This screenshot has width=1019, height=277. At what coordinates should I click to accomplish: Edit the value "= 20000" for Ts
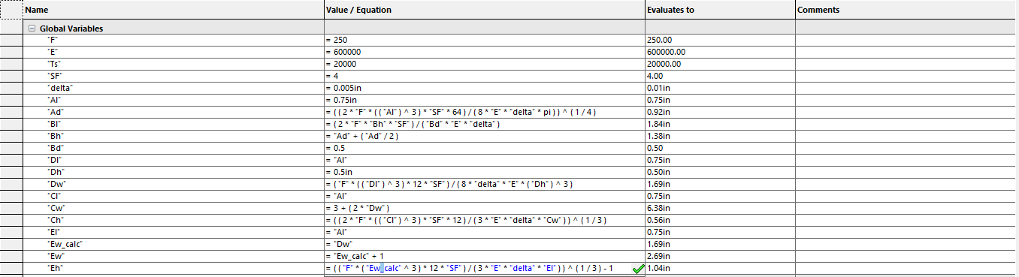click(484, 64)
